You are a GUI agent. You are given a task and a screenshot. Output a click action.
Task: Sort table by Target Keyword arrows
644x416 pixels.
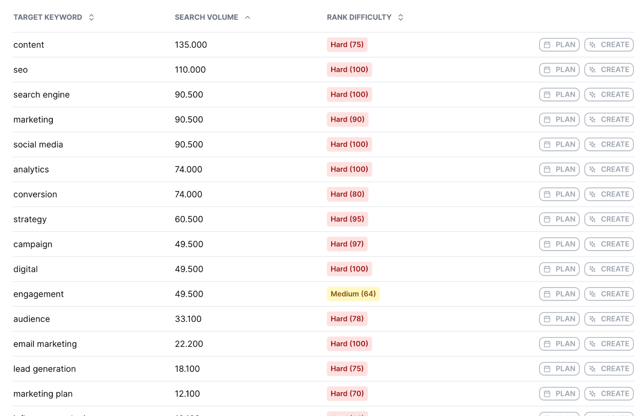tap(91, 17)
